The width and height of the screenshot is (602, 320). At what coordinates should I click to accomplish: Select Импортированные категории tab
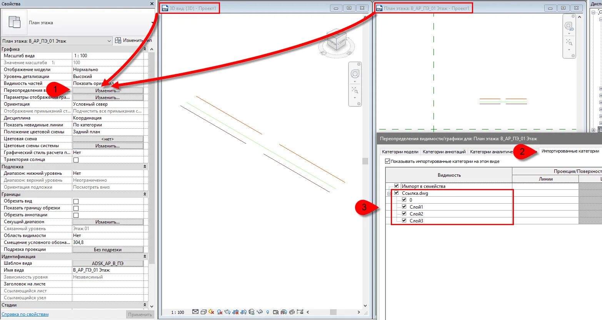[570, 151]
